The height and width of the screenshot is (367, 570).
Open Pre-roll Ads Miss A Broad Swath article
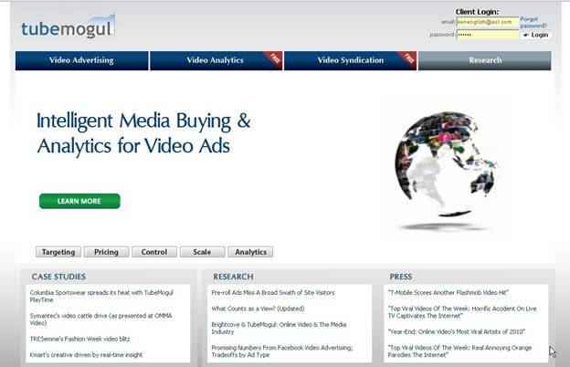coord(273,292)
